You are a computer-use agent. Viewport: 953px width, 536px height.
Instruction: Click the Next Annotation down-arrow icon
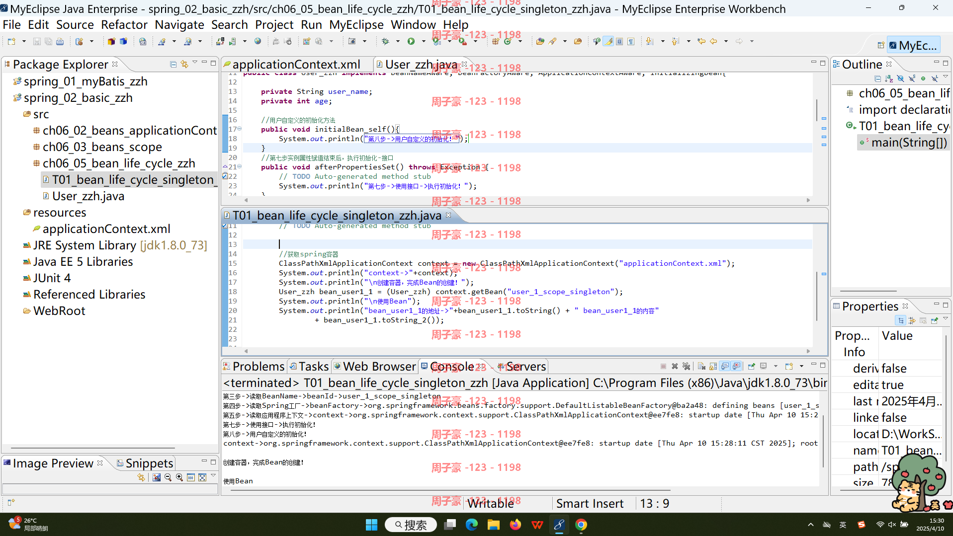[649, 42]
